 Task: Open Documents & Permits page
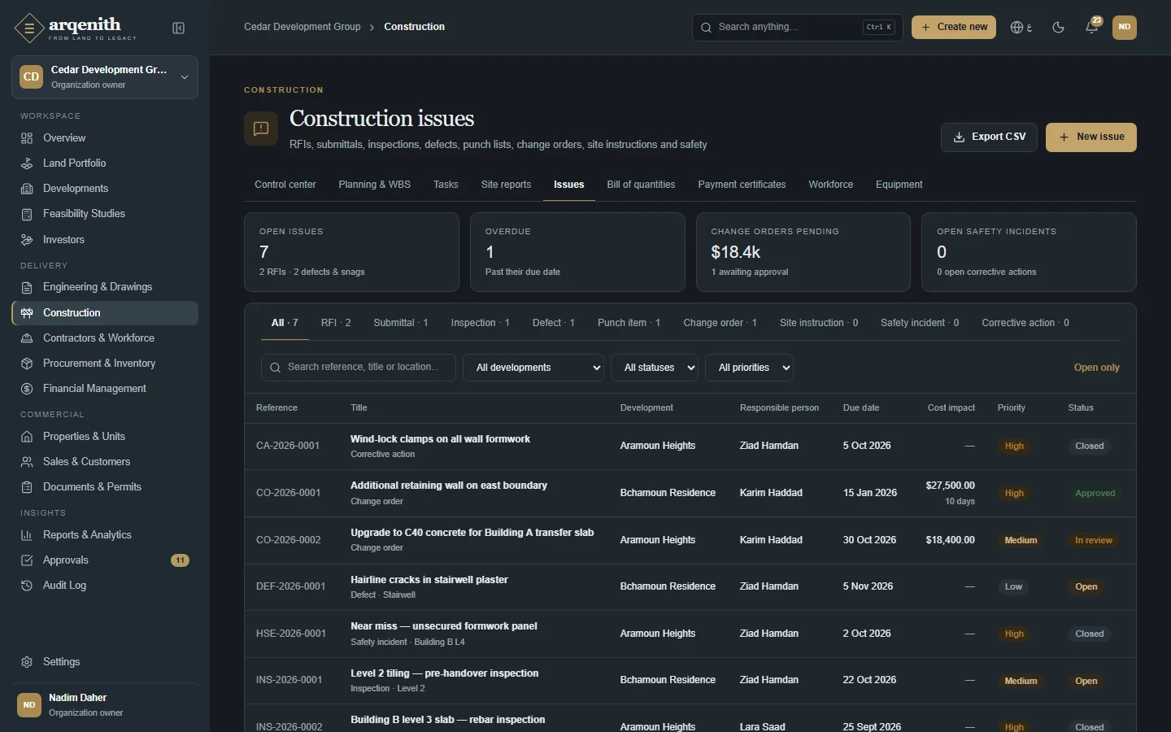tap(105, 487)
